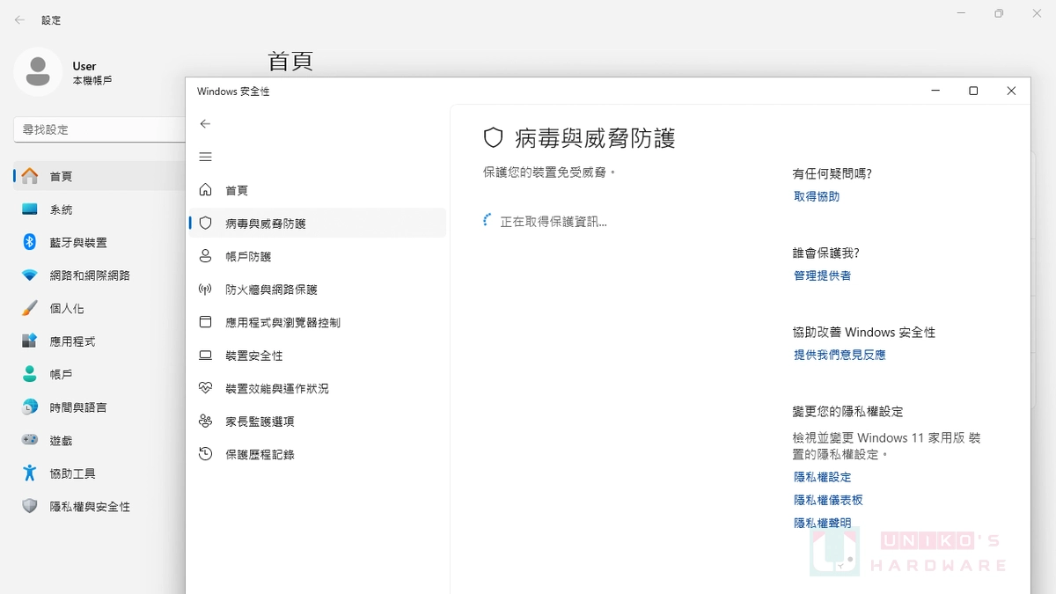This screenshot has height=594, width=1056.
Task: Click the paintbrush icon for 個人化
Action: click(x=30, y=308)
